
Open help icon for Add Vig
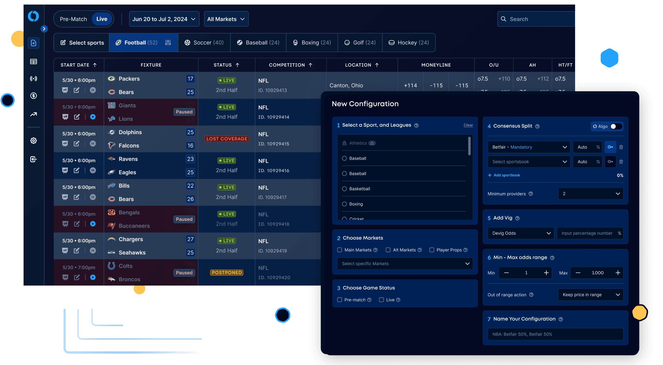(517, 218)
